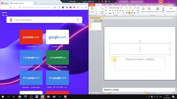
Task: Align text right in PowerPoint
Action: (x=132, y=13)
